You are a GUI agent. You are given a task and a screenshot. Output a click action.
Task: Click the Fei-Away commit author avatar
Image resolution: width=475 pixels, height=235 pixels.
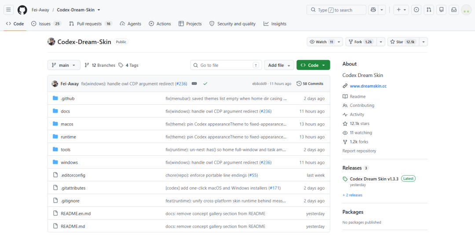55,83
